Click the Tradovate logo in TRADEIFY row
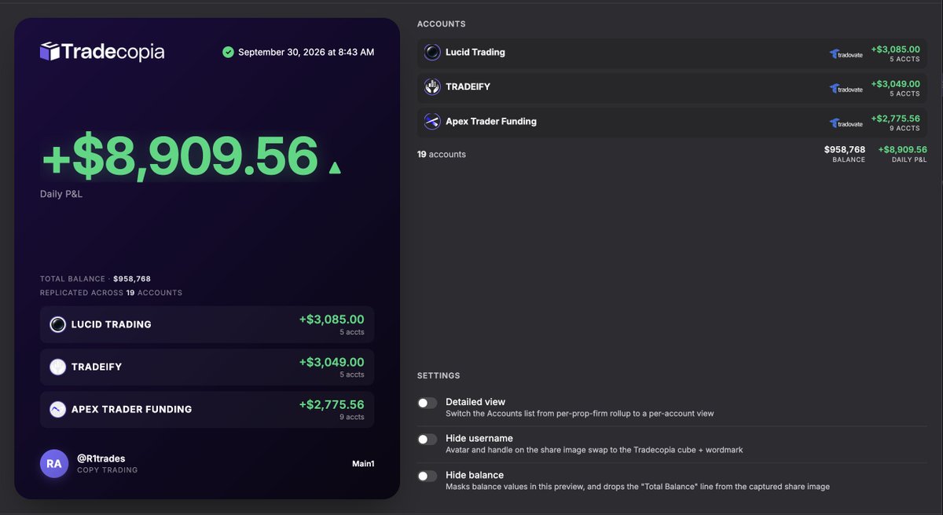Viewport: 943px width, 515px height. click(x=846, y=89)
